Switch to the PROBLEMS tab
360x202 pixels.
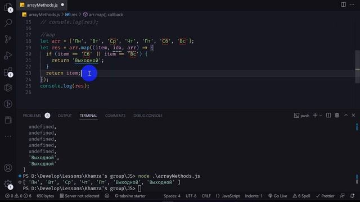click(x=32, y=116)
